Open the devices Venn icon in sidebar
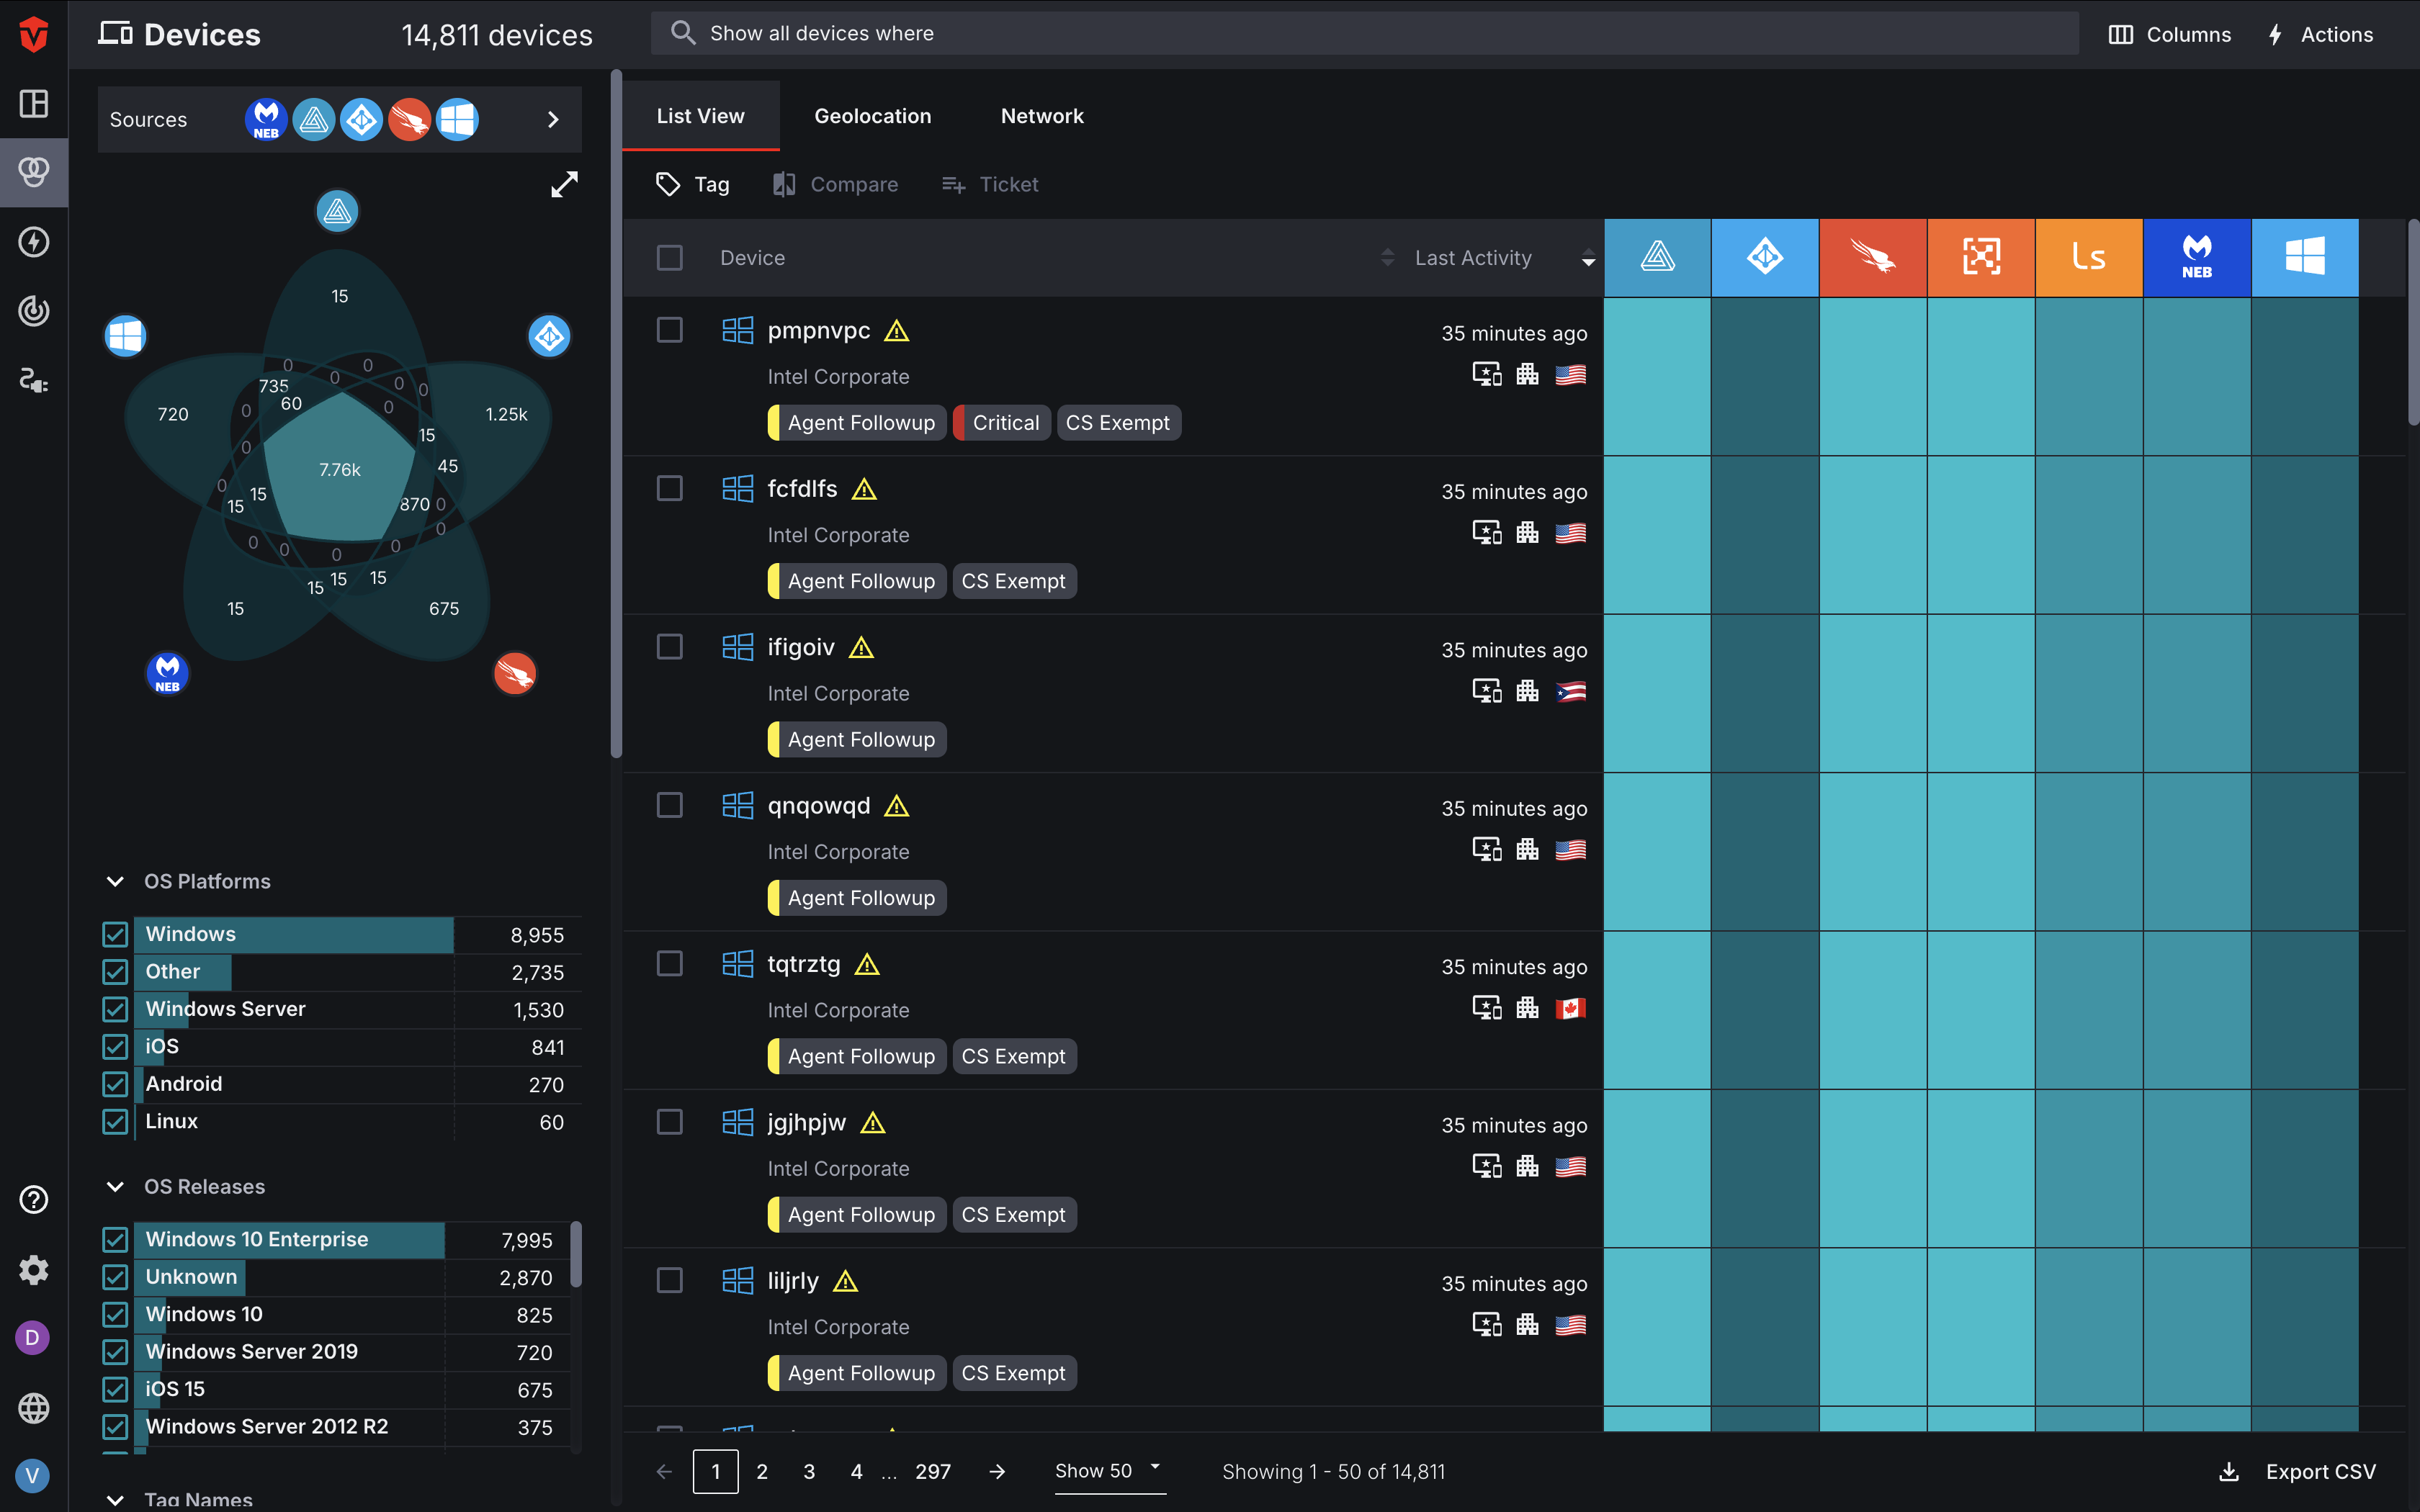Screen dimensions: 2420x1512 (34, 172)
